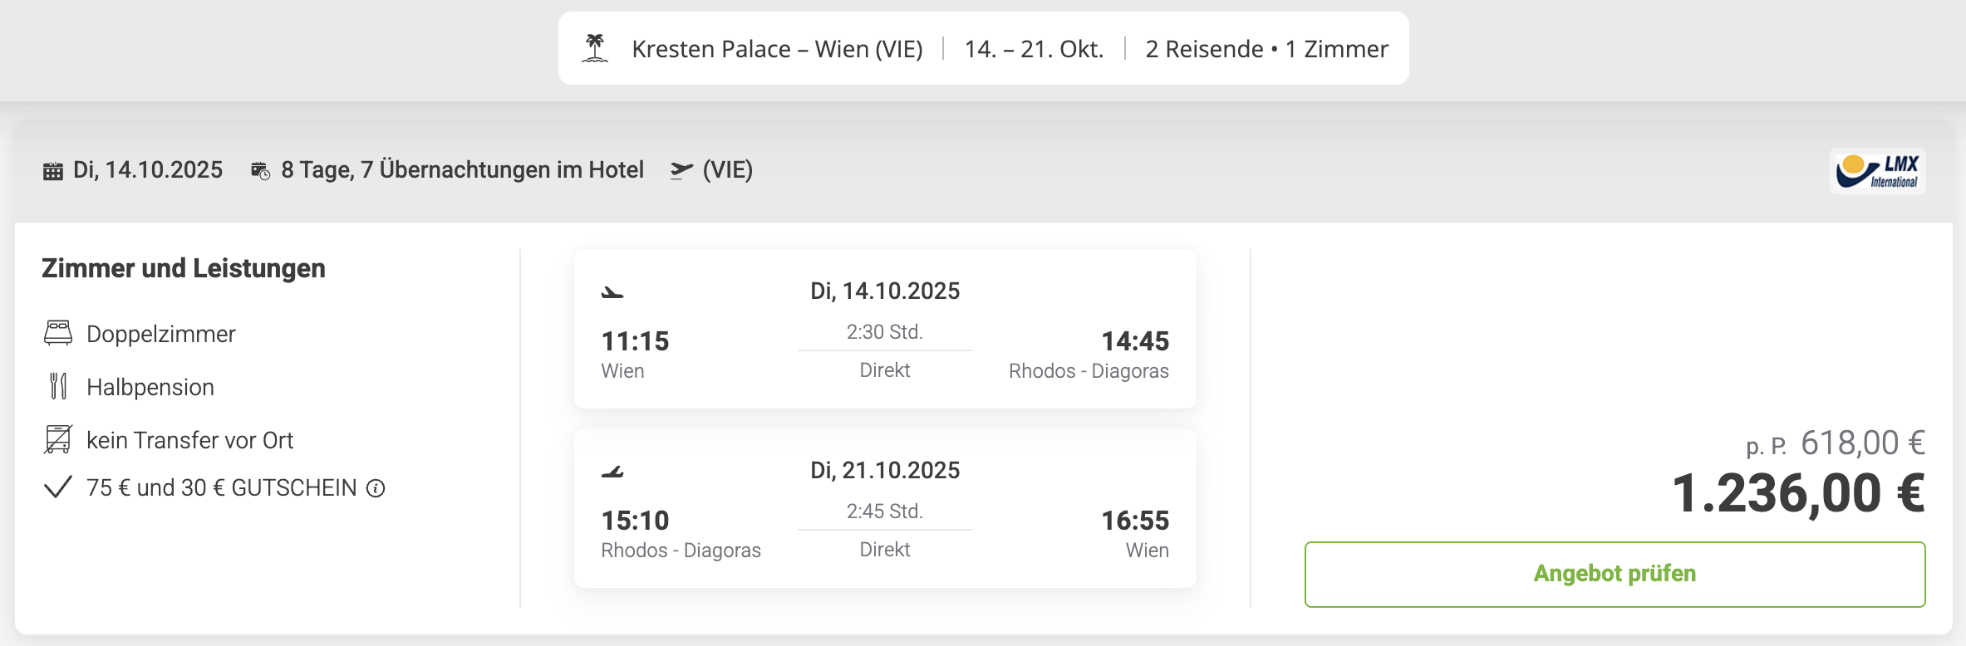The width and height of the screenshot is (1966, 646).
Task: Click the total price 1.236,00 €
Action: tap(1798, 493)
